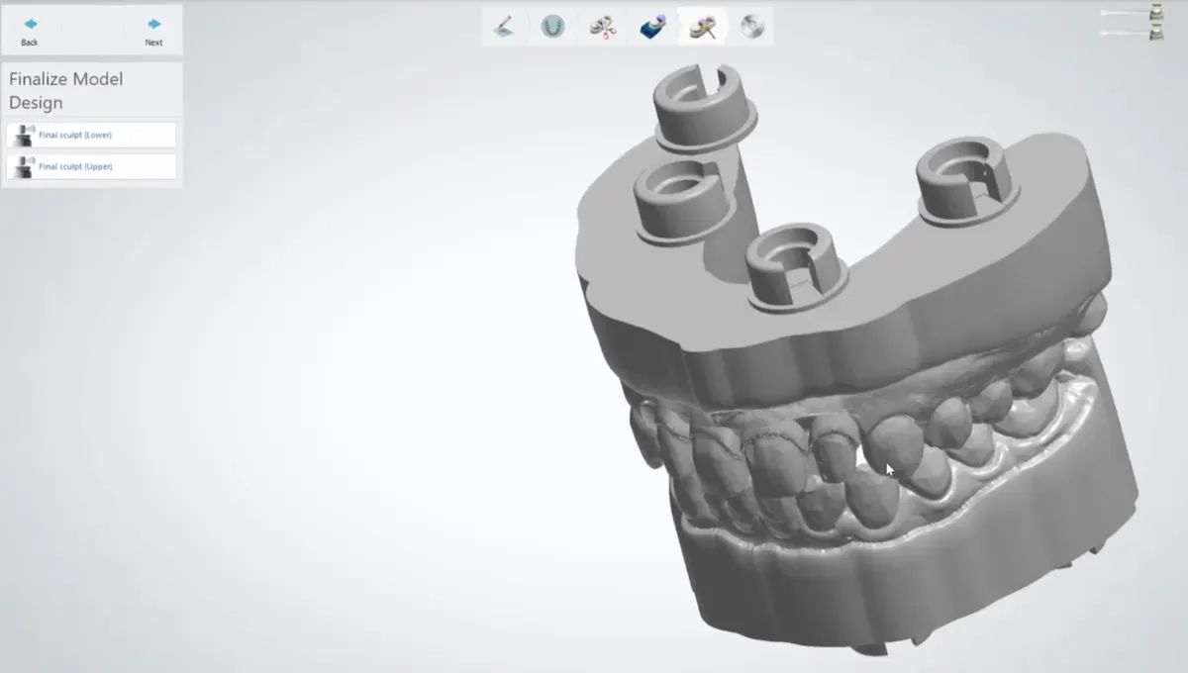Viewport: 1188px width, 673px height.
Task: Open Final sculpt (Upper) tool
Action: (91, 166)
